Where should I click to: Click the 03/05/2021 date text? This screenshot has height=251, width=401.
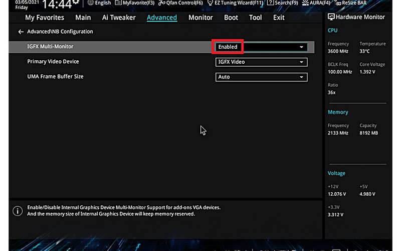[27, 2]
